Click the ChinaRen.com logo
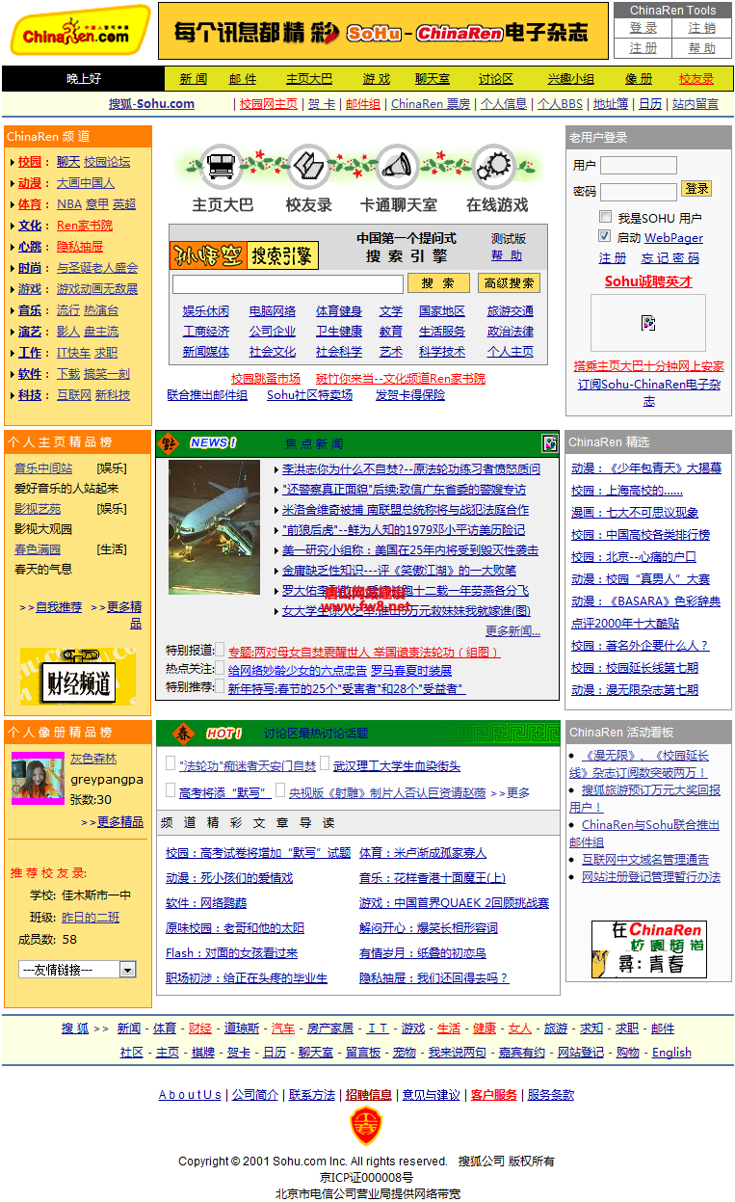Viewport: 735px width, 1202px height. 80,31
